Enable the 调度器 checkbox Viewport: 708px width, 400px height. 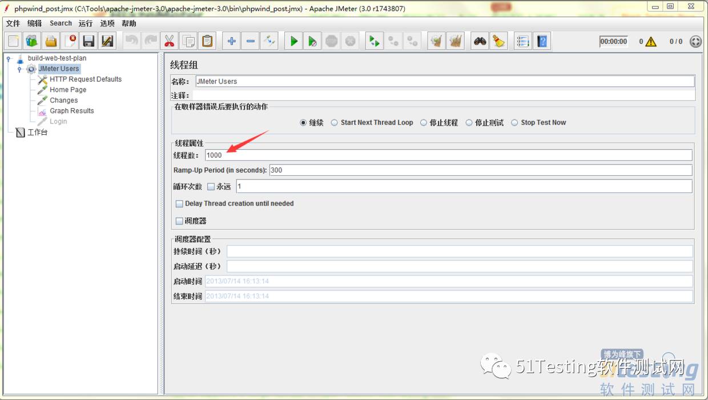point(179,221)
